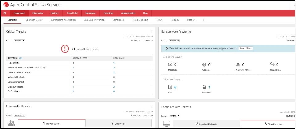Open the Directories menu

38,13
